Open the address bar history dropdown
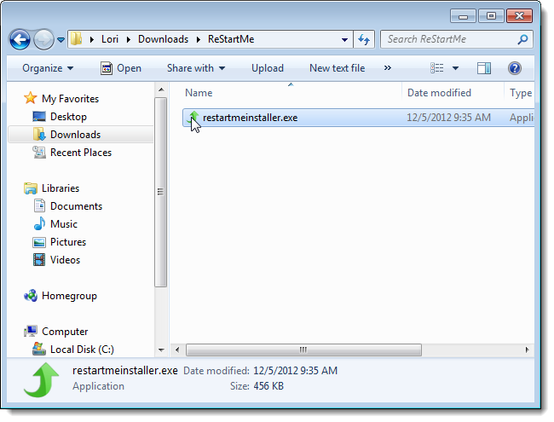Image resolution: width=554 pixels, height=422 pixels. pos(344,39)
